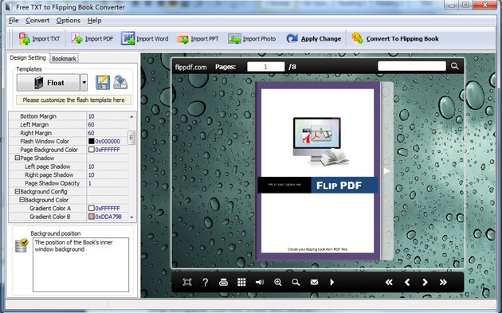Screen dimensions: 502x313
Task: Open the Help menu
Action: (95, 21)
